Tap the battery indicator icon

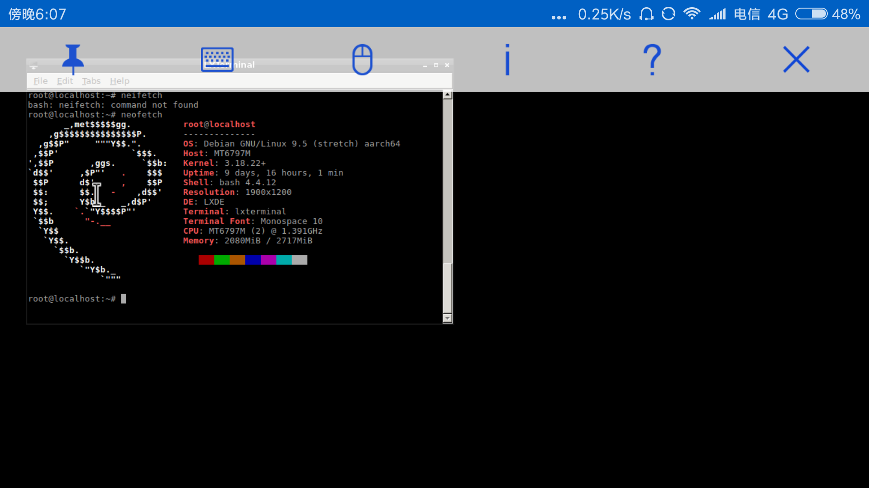(811, 14)
